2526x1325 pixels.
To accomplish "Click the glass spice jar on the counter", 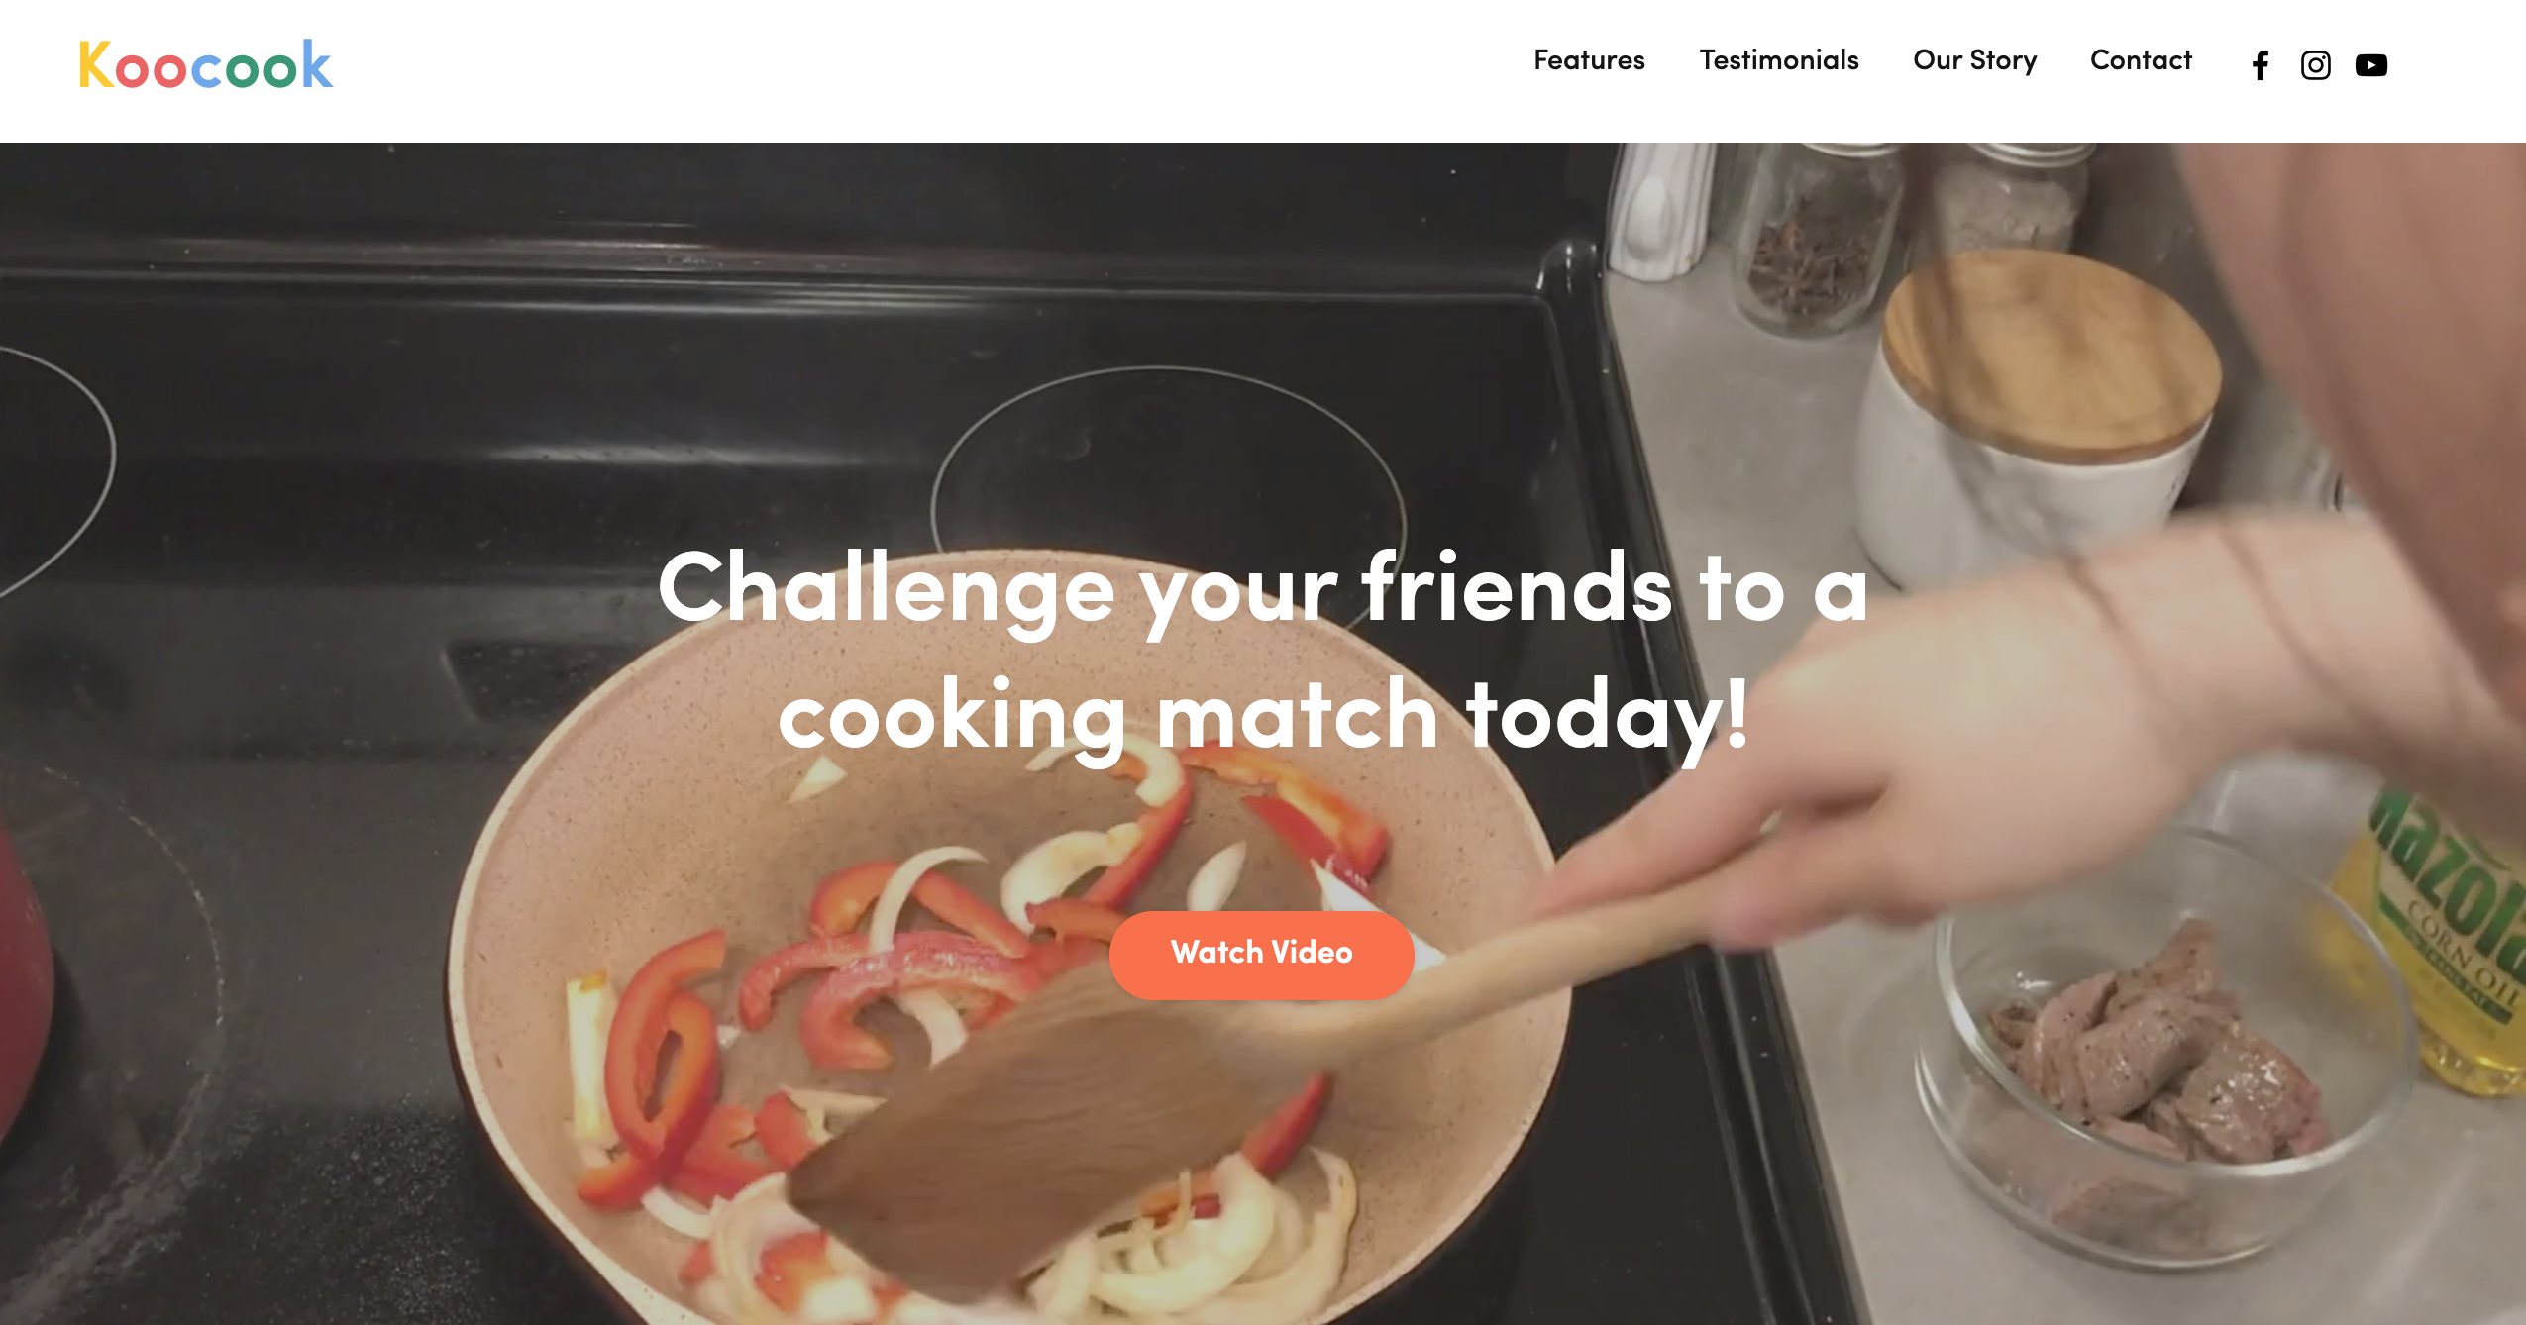I will [x=1818, y=238].
